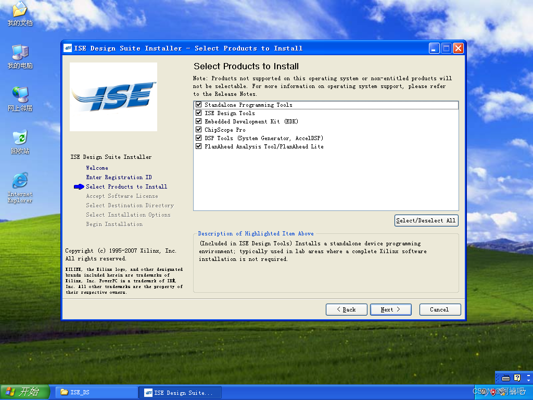Toggle Embedded Development Kit (EDK) checkbox

pyautogui.click(x=198, y=121)
